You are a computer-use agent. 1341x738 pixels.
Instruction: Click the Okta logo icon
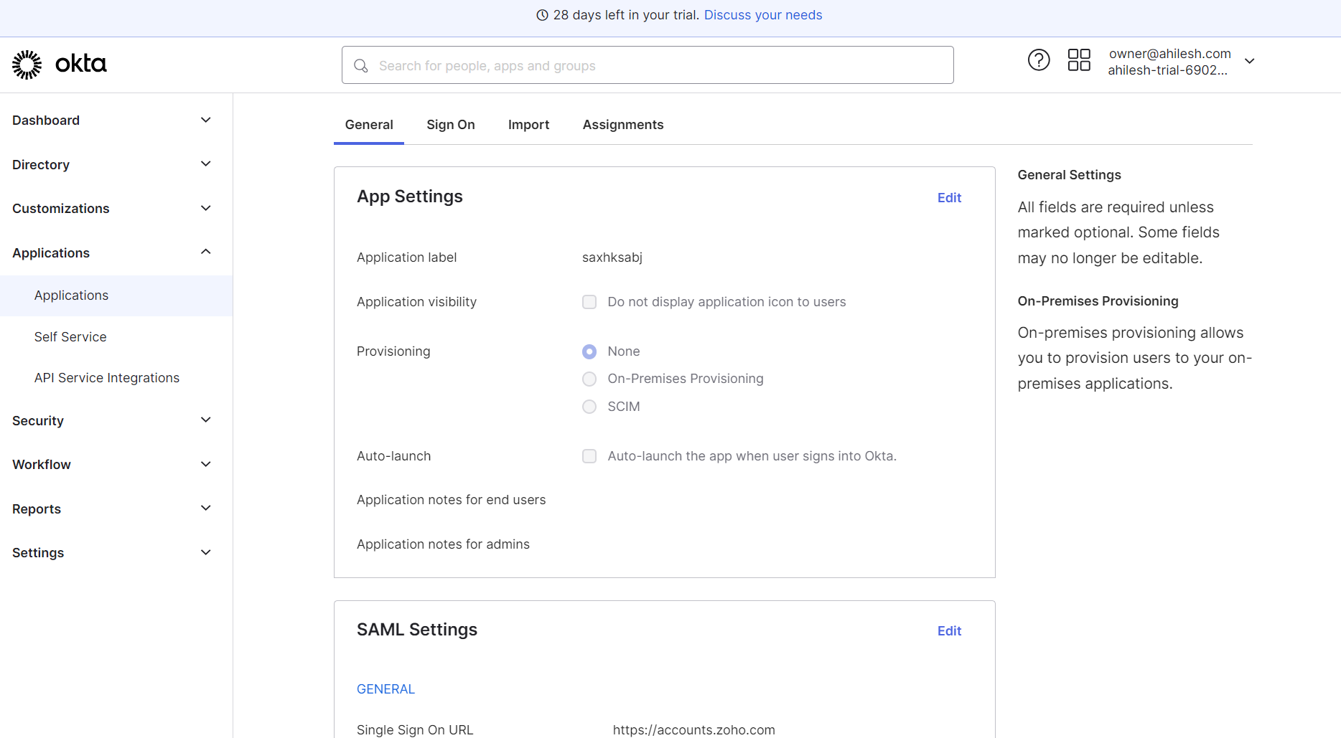tap(27, 65)
